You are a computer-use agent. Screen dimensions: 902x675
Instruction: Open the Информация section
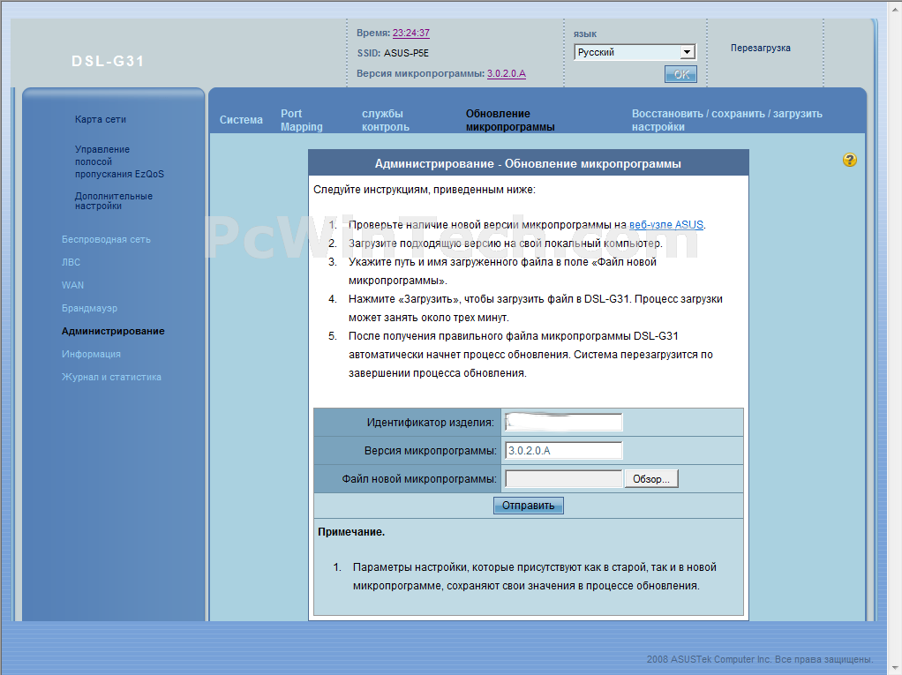click(x=91, y=354)
